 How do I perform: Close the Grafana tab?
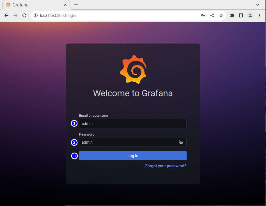coord(65,5)
